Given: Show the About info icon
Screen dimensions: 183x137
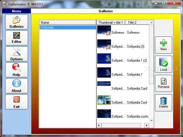Looking at the screenshot, I should (17, 86).
